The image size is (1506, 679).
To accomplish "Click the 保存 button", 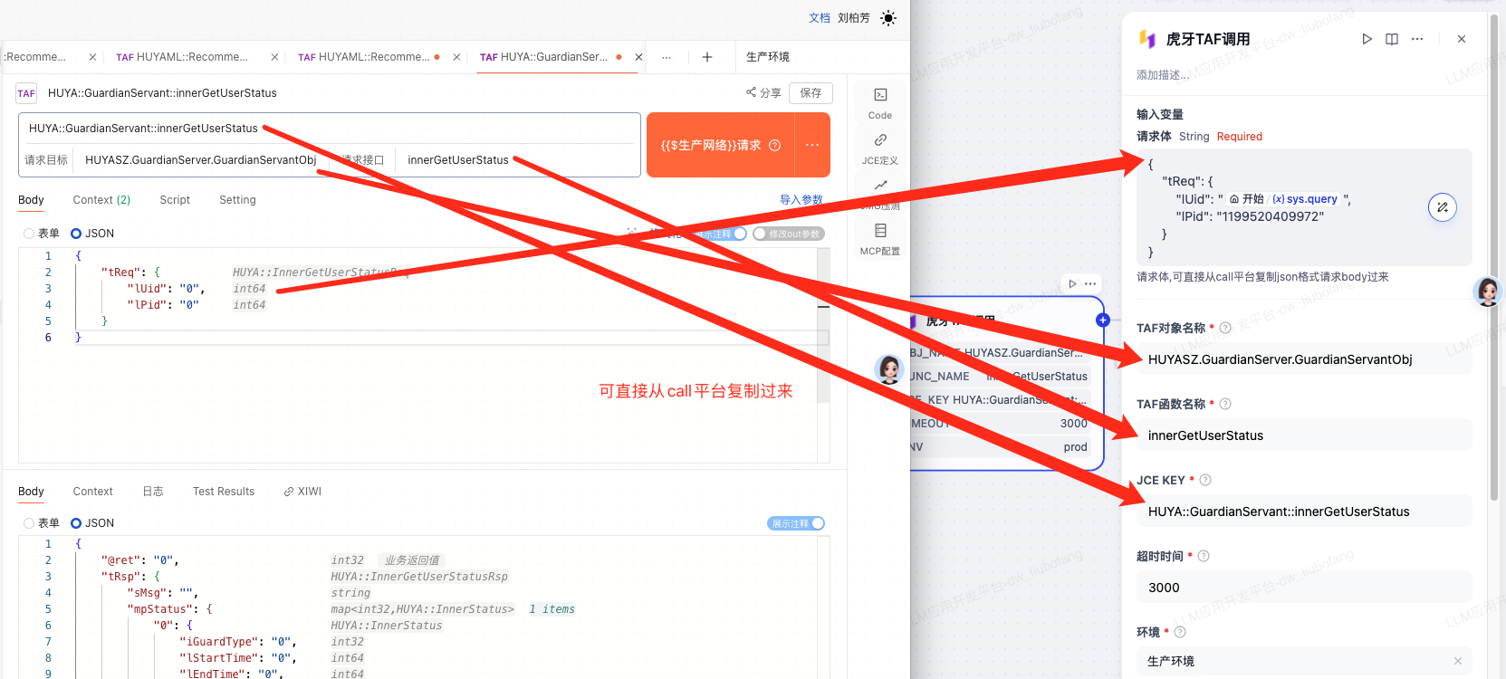I will tap(811, 93).
